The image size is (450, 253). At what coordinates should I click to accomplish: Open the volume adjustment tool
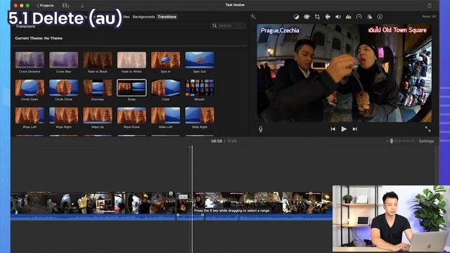coord(338,17)
